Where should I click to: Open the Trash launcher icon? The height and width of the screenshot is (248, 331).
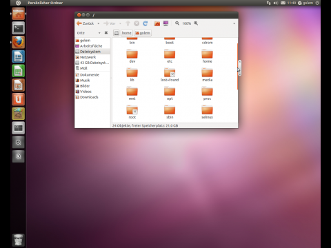19,240
